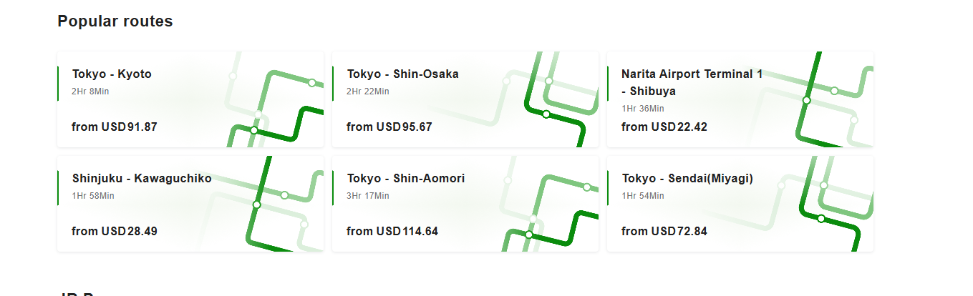Click the Popular routes heading

pyautogui.click(x=115, y=21)
